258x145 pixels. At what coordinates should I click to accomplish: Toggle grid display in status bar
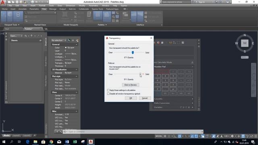165,136
